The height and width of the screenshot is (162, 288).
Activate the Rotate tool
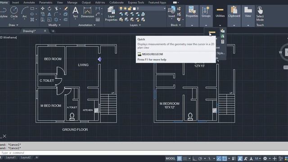click(x=49, y=9)
